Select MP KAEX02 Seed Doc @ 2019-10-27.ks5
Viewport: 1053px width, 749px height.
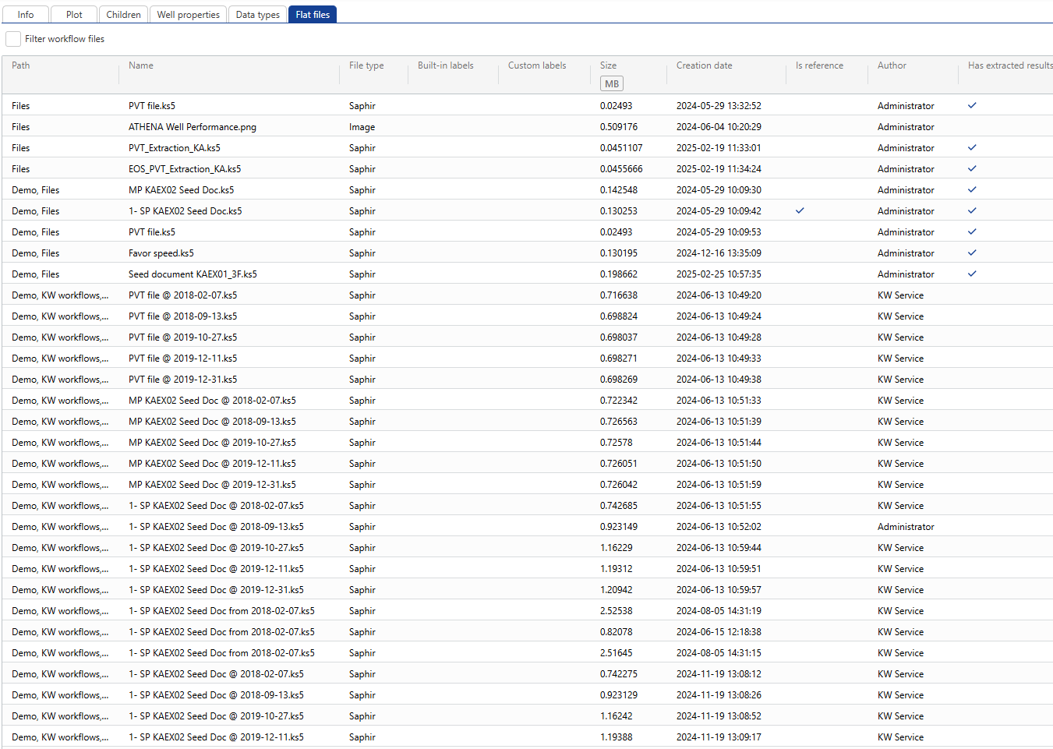point(212,443)
